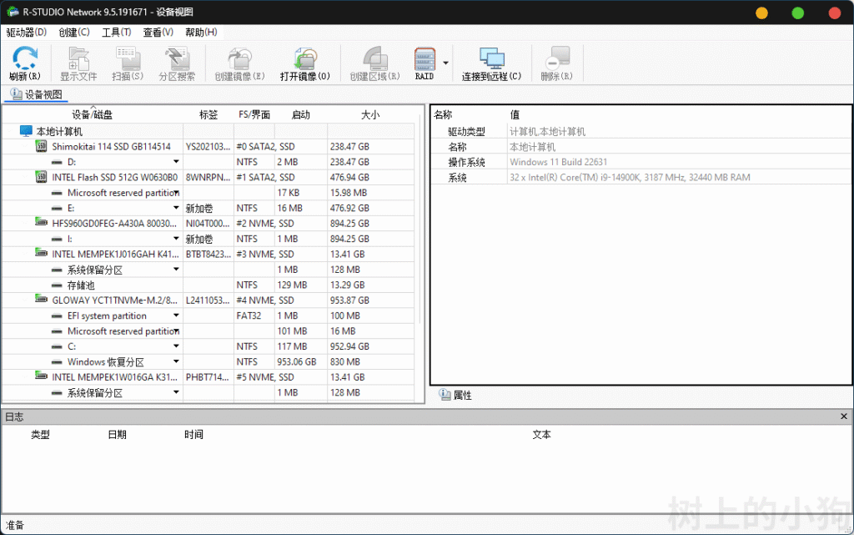This screenshot has width=854, height=535.
Task: Select the 属性 tab below properties panel
Action: tap(456, 396)
